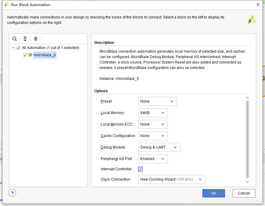Uncheck the microblaze_0 checkbox
The height and width of the screenshot is (206, 265).
[x=25, y=55]
